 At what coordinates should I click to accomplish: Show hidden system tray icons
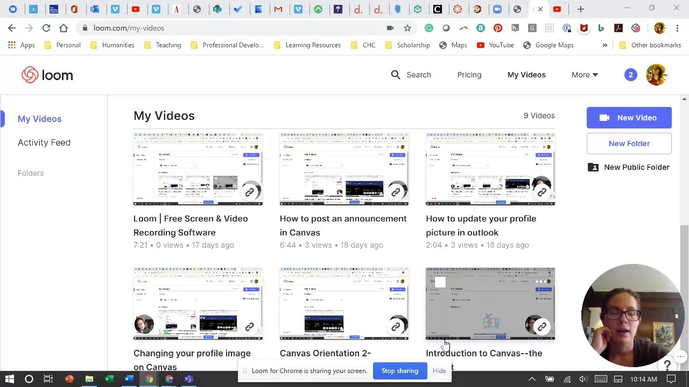[532, 379]
